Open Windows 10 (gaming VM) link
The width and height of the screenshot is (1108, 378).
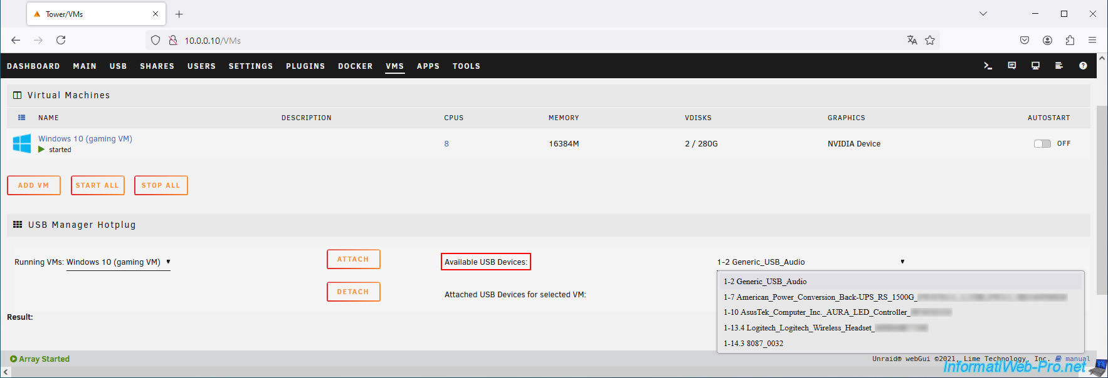(x=85, y=139)
